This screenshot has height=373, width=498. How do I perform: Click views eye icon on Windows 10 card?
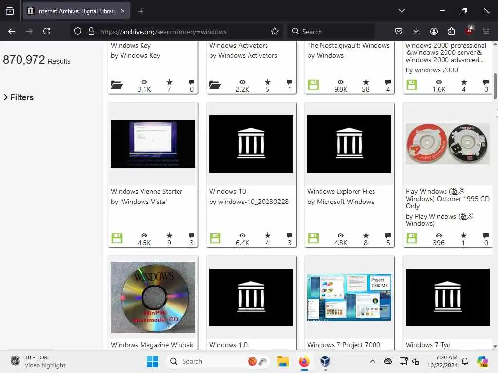(x=242, y=236)
